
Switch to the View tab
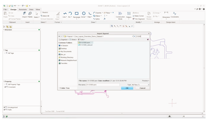[x=38, y=9]
